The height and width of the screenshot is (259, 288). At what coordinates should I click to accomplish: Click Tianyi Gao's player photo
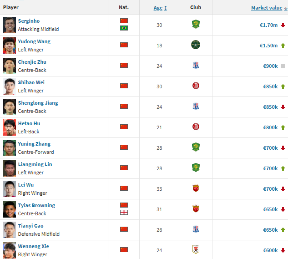coord(10,230)
